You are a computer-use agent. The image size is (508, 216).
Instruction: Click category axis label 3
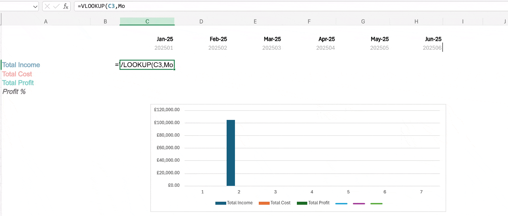click(x=275, y=192)
